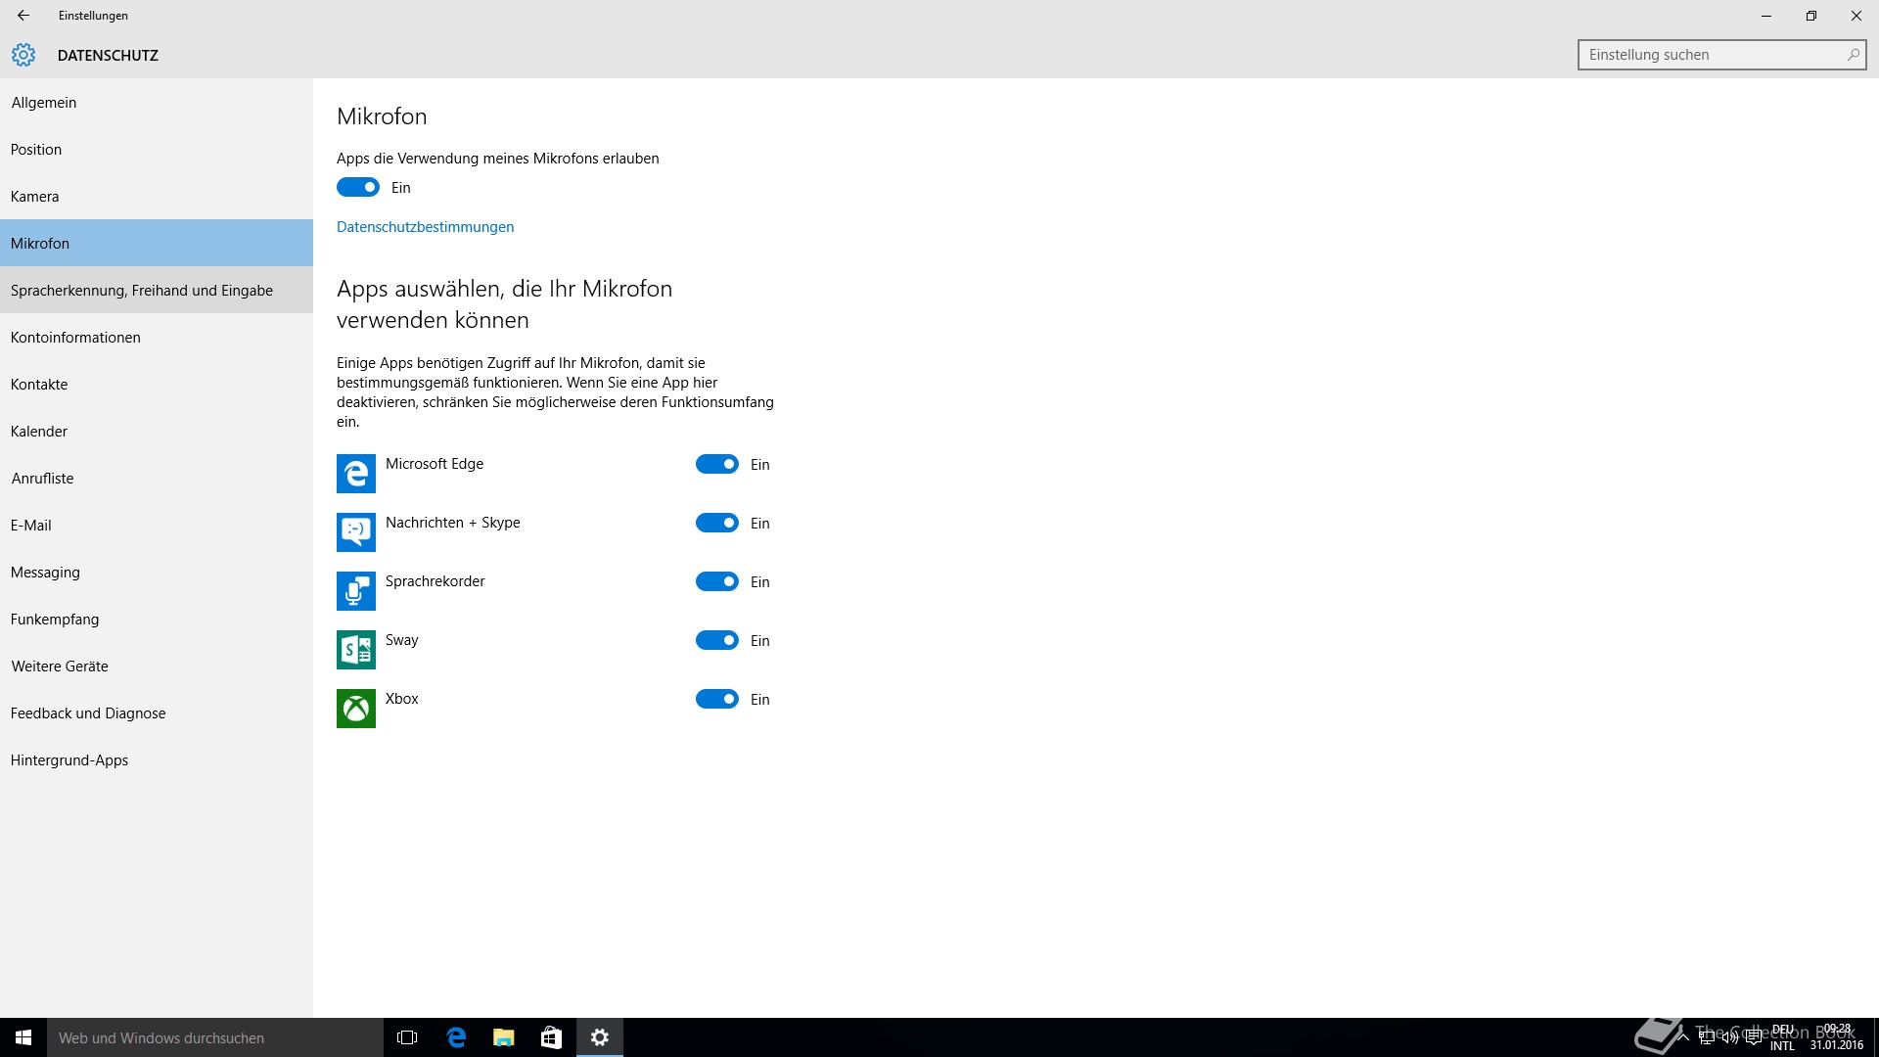Open Kontakte privacy settings

click(157, 384)
